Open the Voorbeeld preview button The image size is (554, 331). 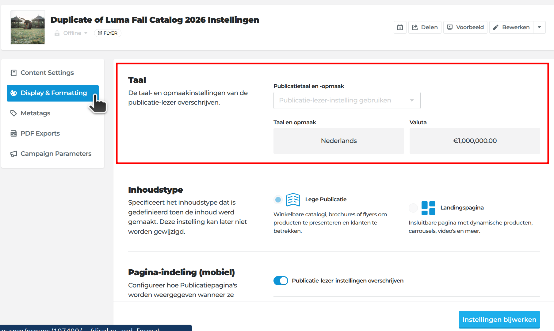click(x=465, y=27)
